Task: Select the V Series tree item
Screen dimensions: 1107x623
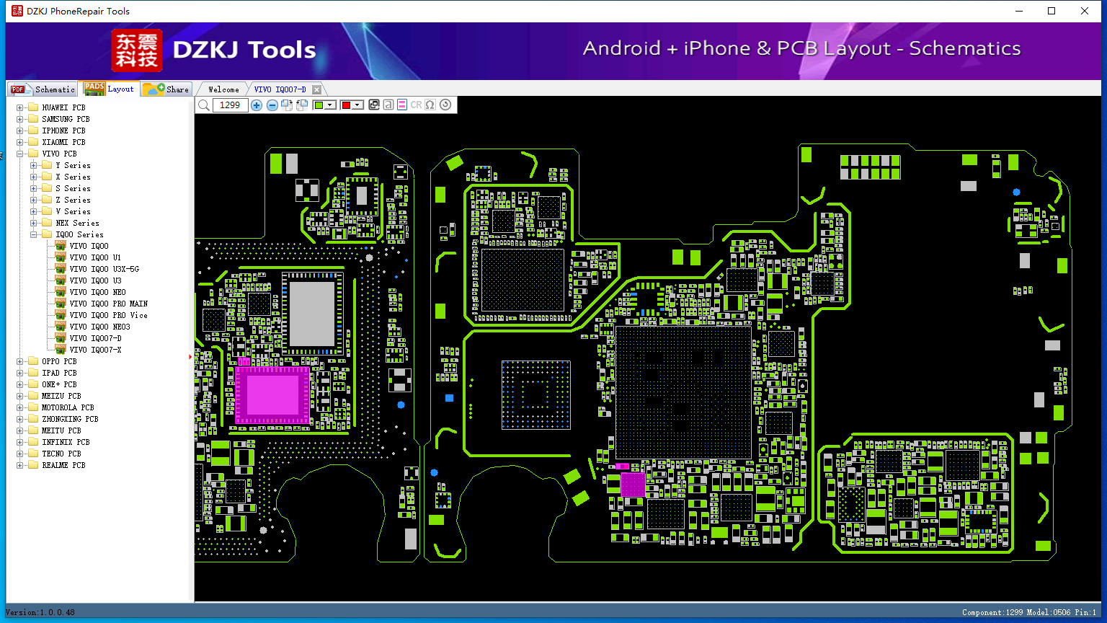Action: pyautogui.click(x=73, y=211)
